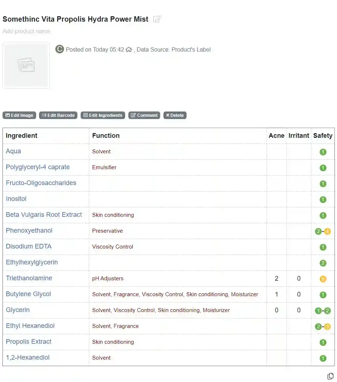This screenshot has width=337, height=382.
Task: Open Fructo-Oligosaccharides ingredient page
Action: (x=41, y=183)
